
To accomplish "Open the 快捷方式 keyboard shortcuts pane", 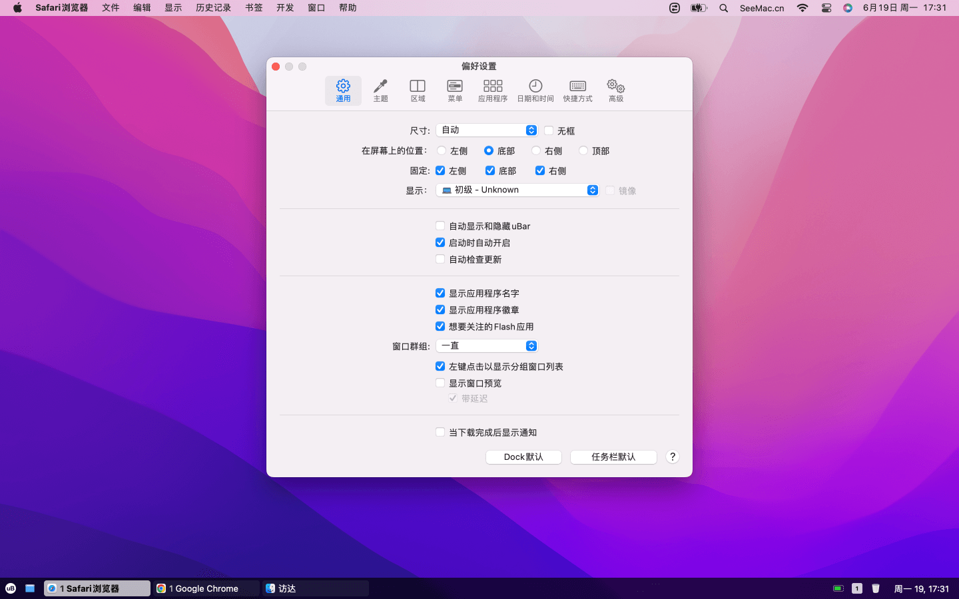I will [577, 91].
